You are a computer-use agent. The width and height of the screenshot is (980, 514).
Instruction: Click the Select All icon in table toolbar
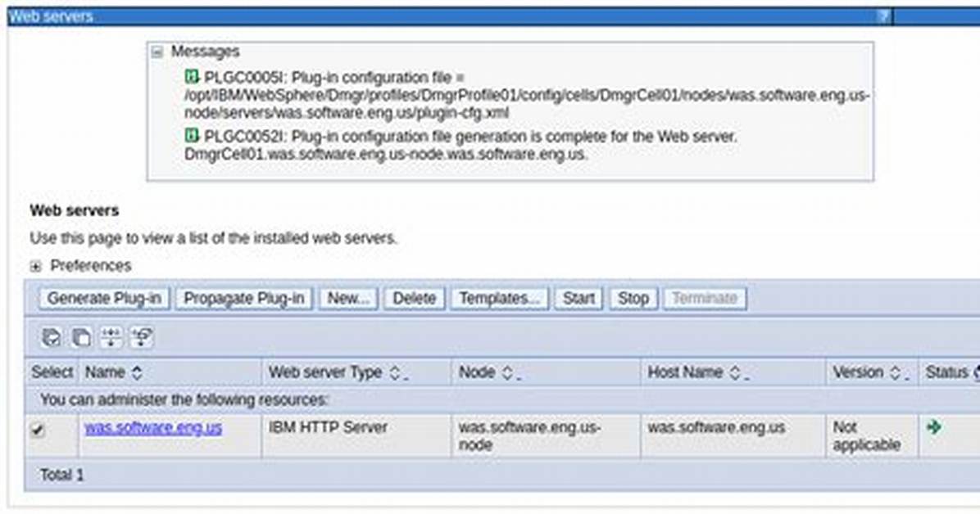(x=51, y=337)
